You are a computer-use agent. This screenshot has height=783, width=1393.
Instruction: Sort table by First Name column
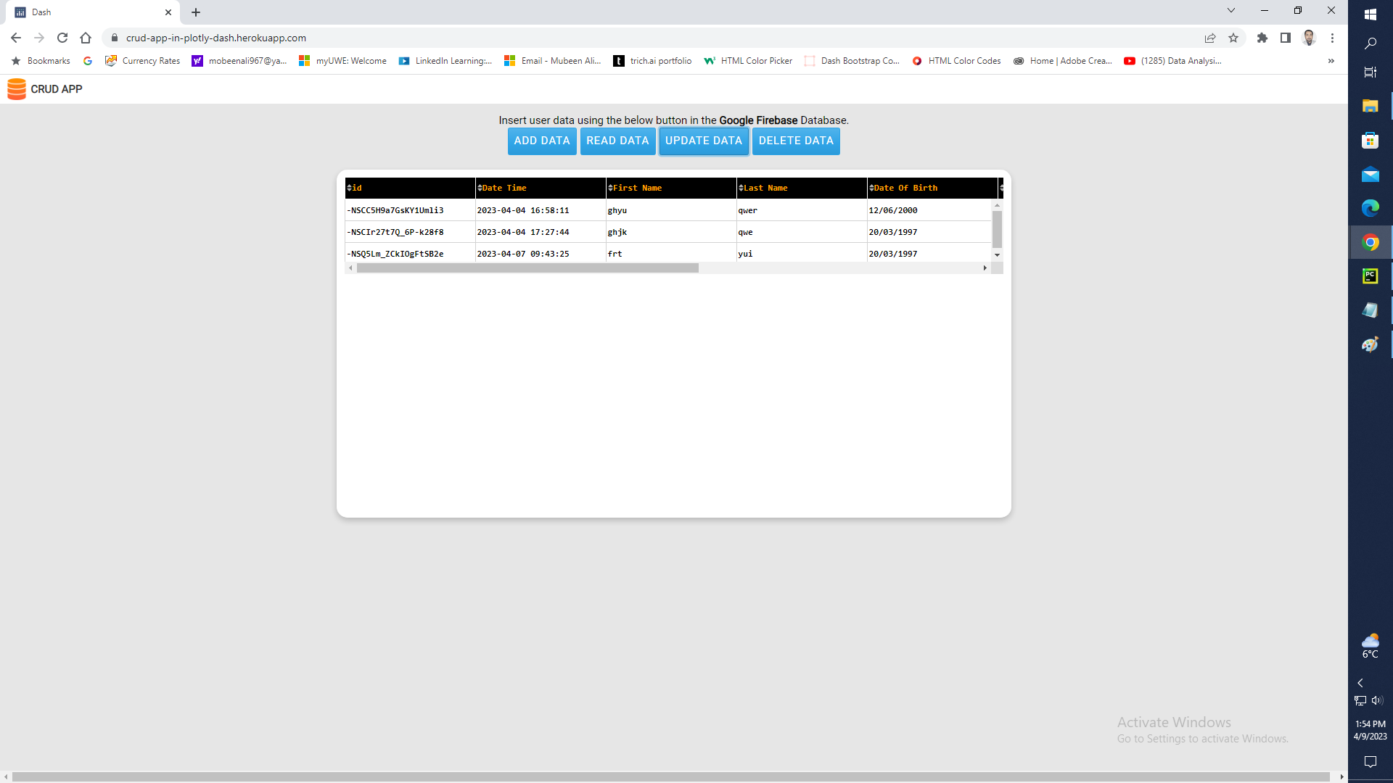[x=611, y=188]
